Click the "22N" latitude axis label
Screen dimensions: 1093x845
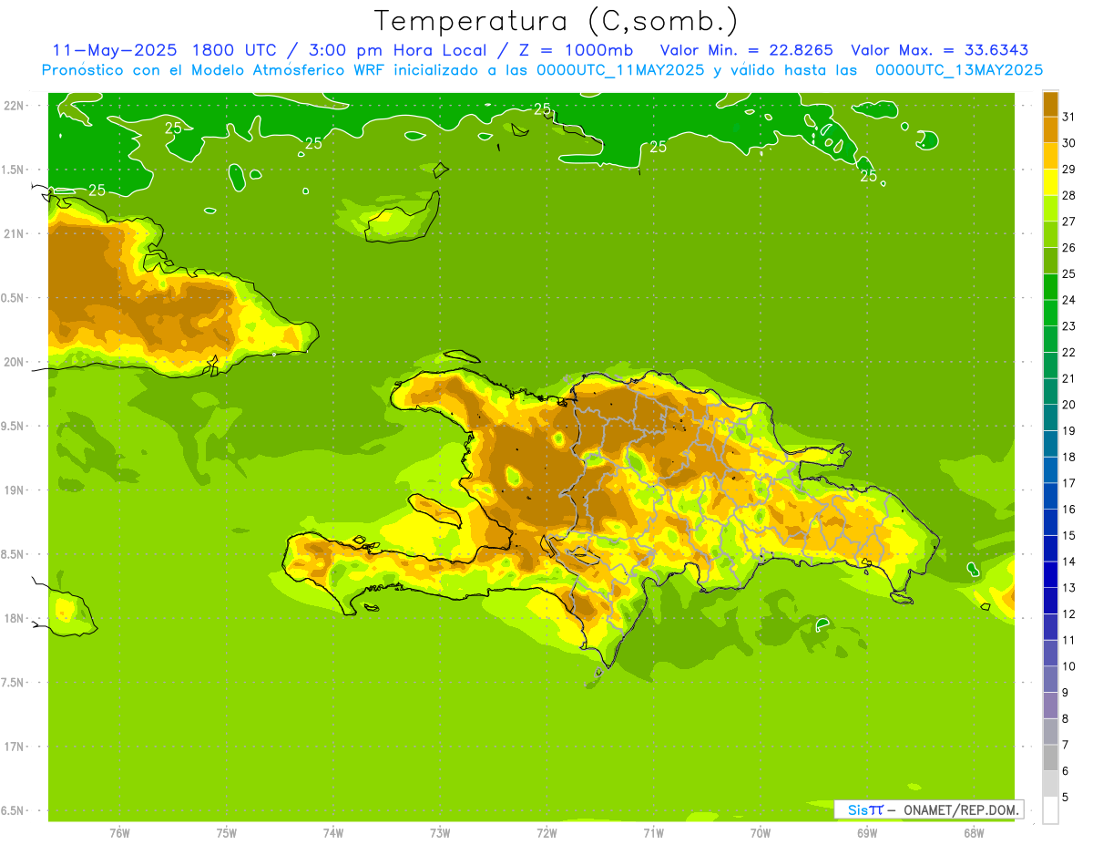(x=14, y=106)
